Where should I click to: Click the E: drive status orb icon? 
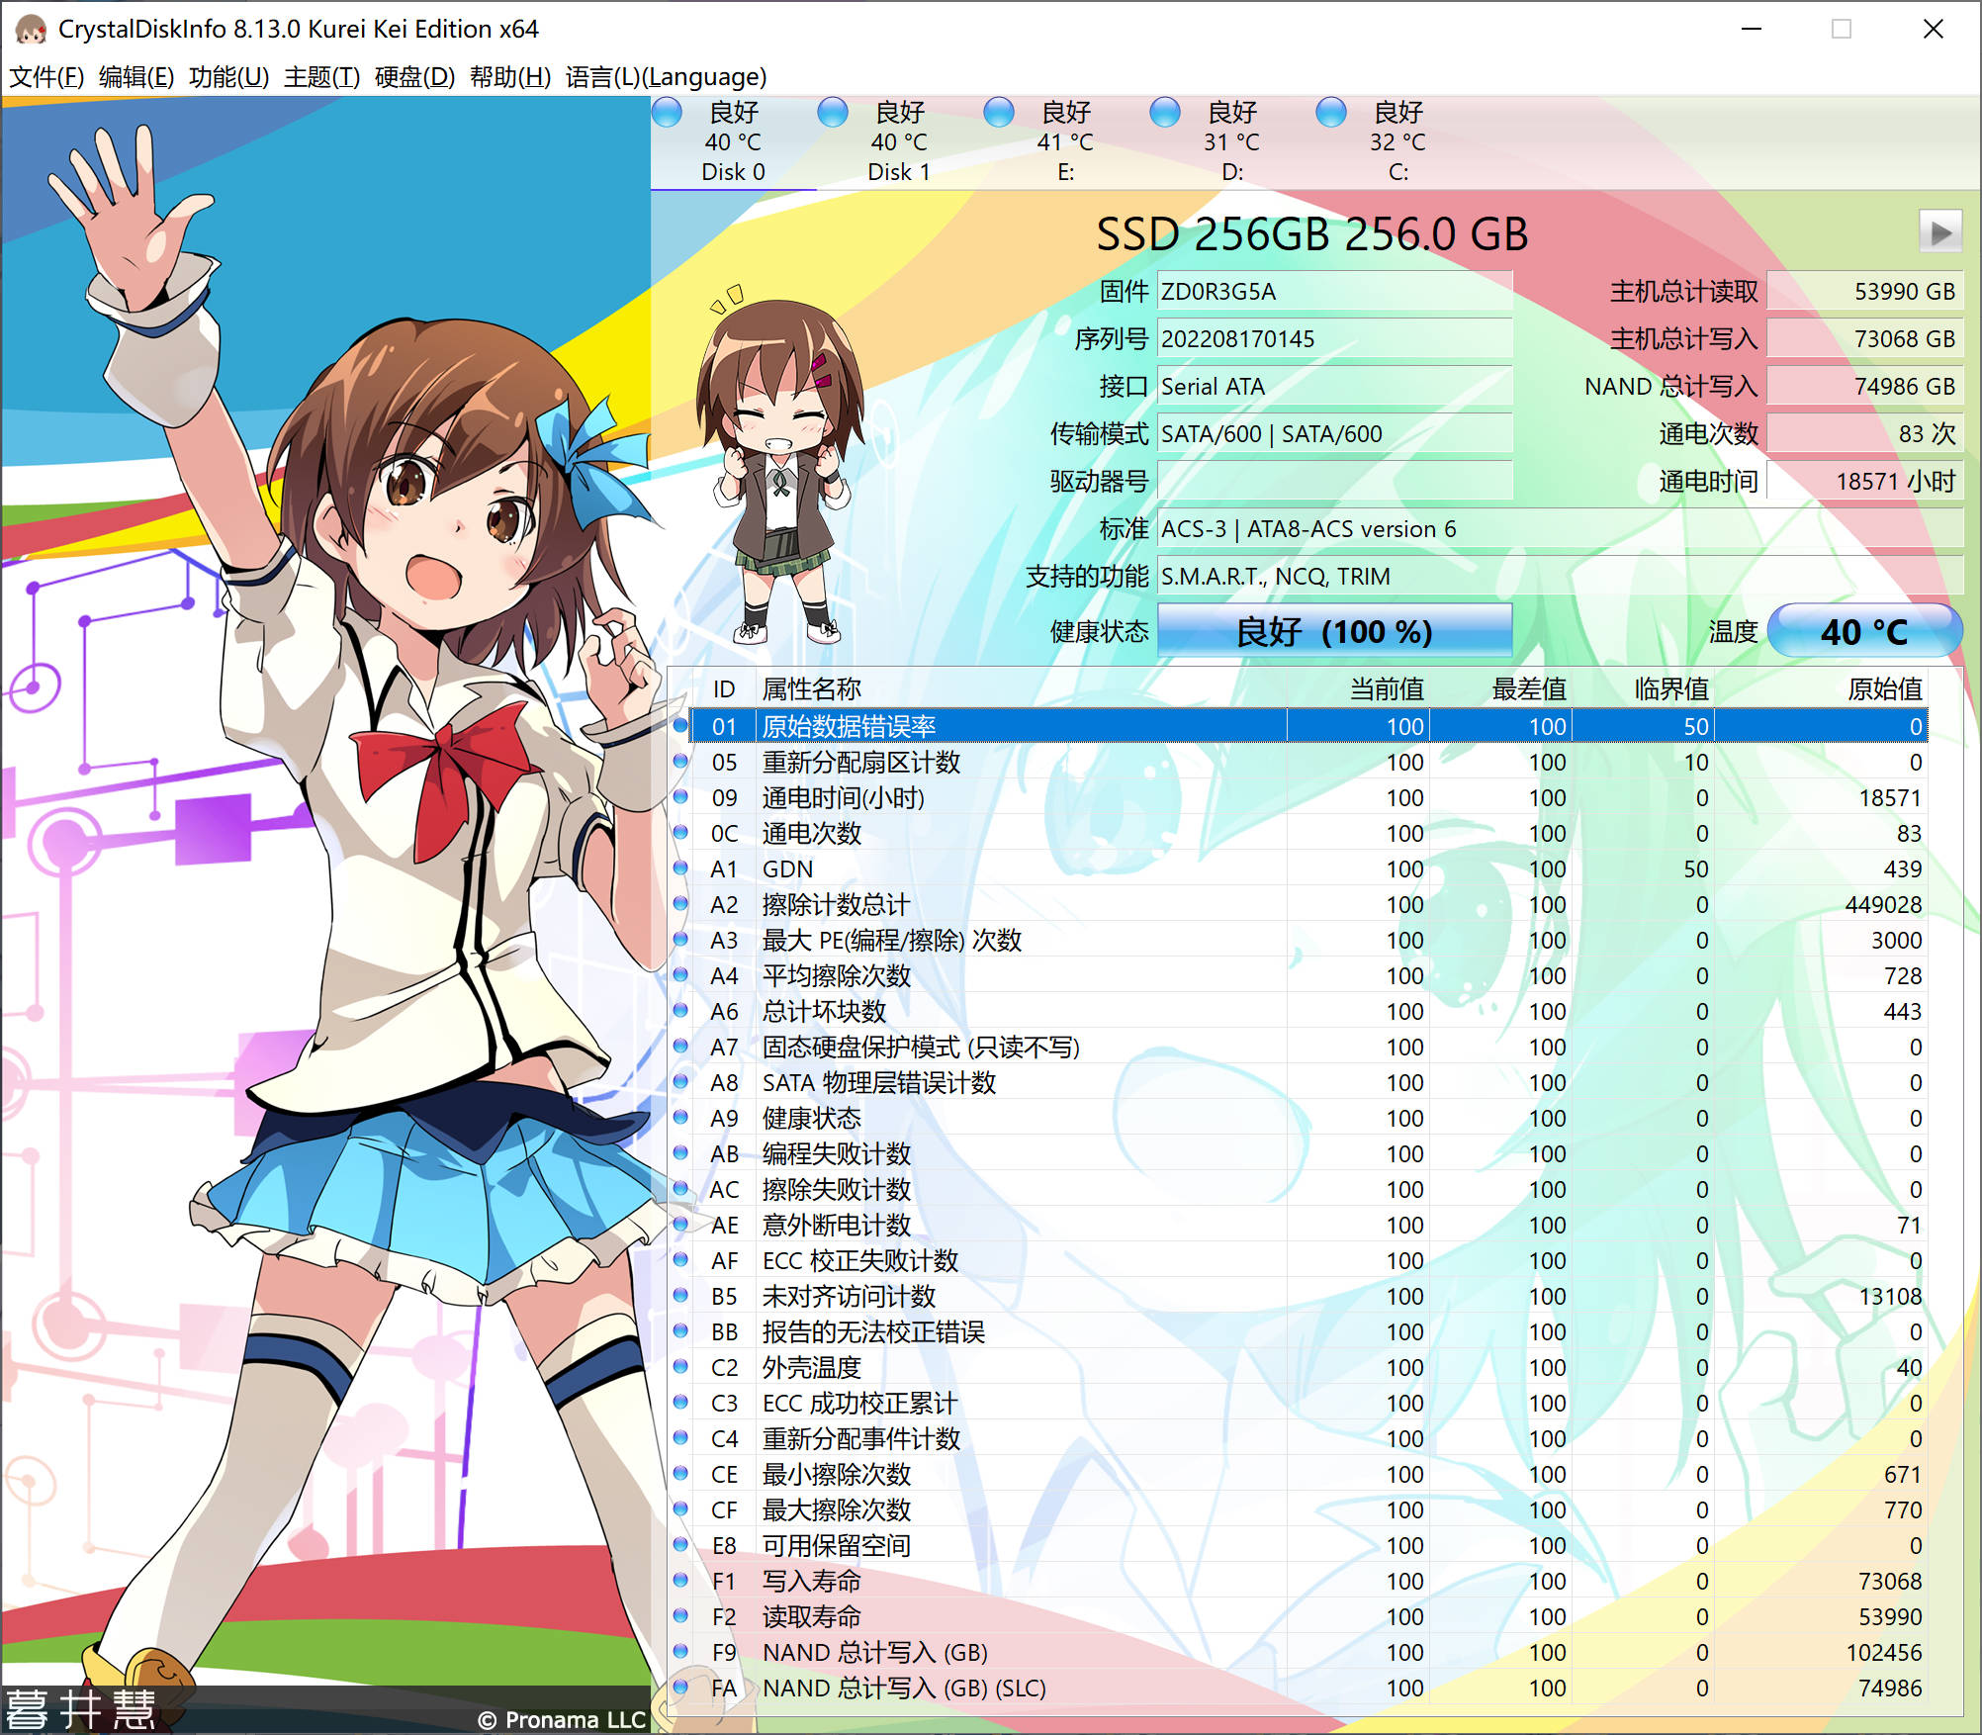coord(999,112)
